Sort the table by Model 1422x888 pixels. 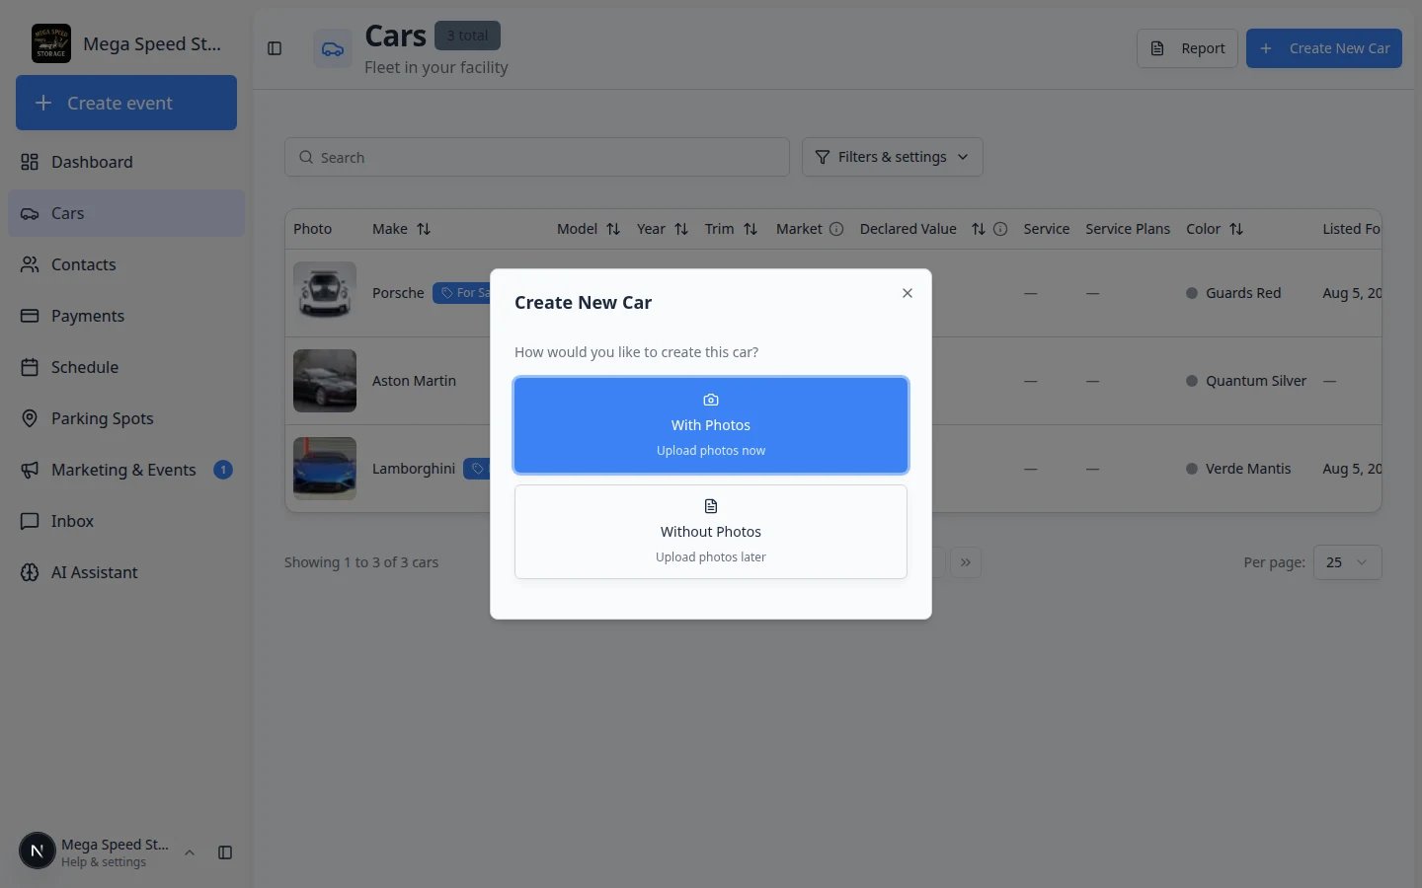[x=613, y=229]
